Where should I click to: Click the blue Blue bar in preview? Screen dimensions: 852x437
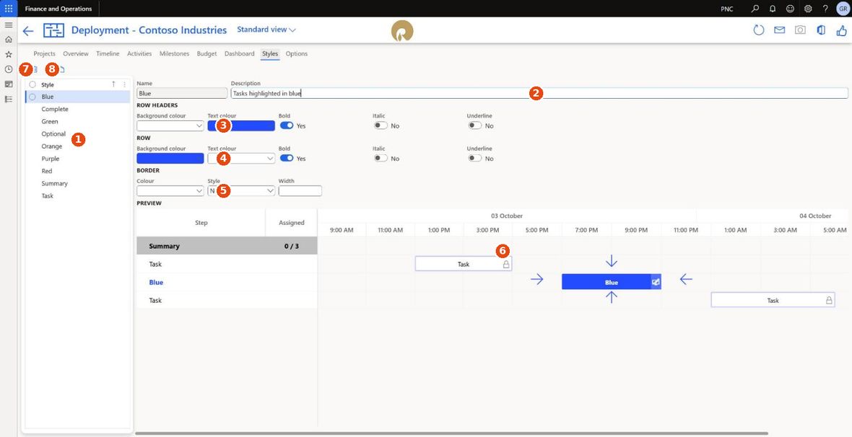coord(612,282)
